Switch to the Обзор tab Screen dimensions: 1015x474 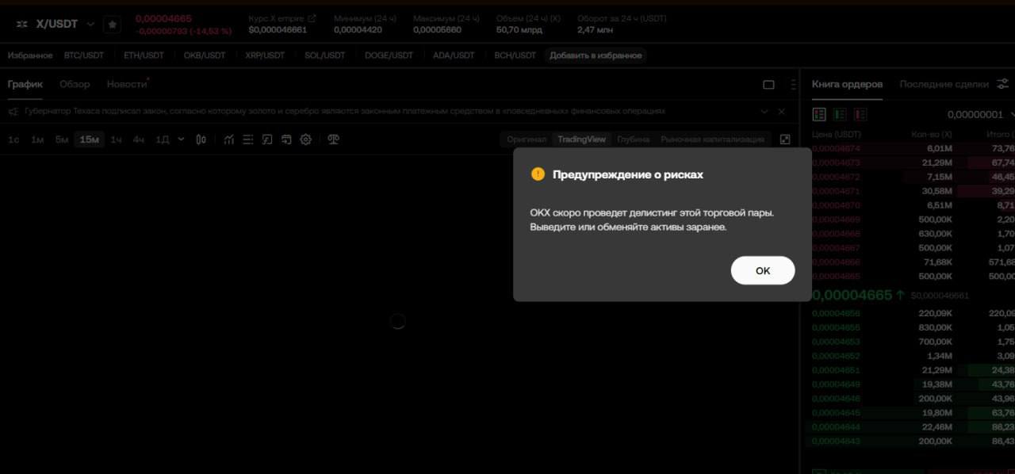[x=75, y=84]
